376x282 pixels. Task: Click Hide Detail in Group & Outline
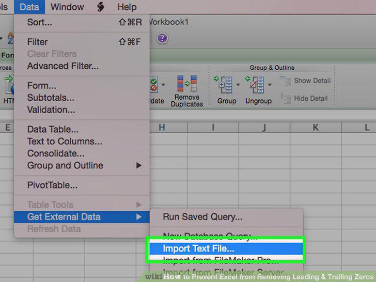tap(304, 99)
